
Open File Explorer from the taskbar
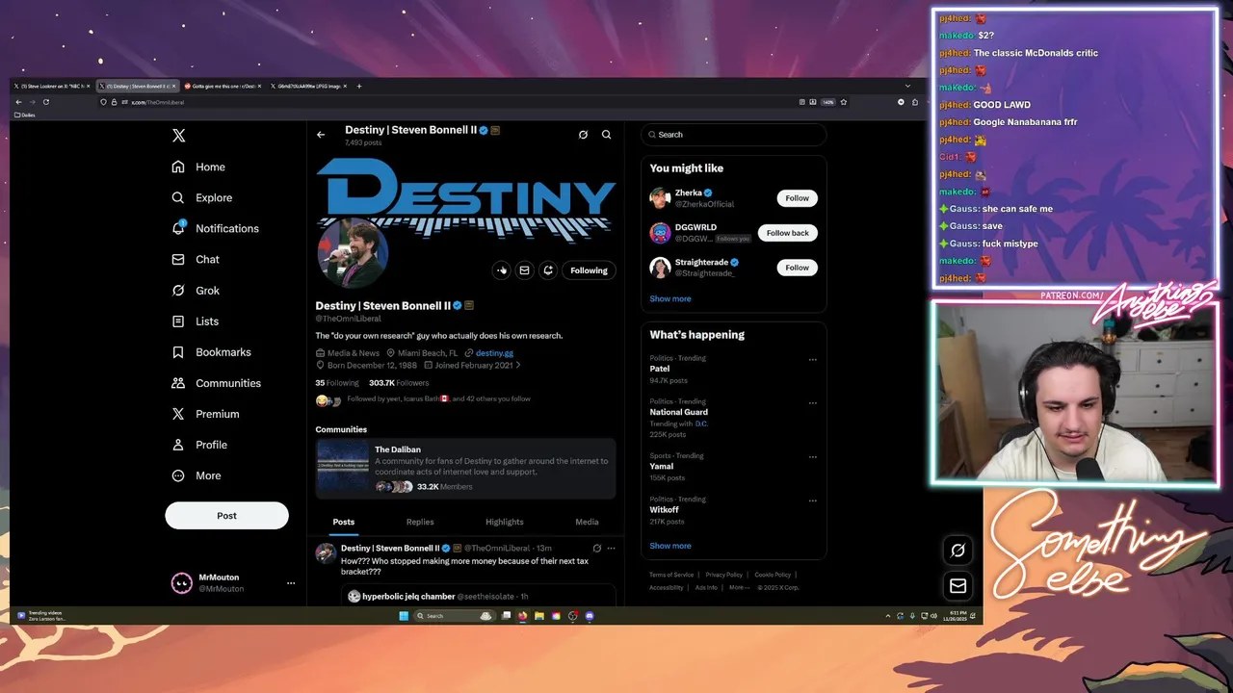click(539, 616)
